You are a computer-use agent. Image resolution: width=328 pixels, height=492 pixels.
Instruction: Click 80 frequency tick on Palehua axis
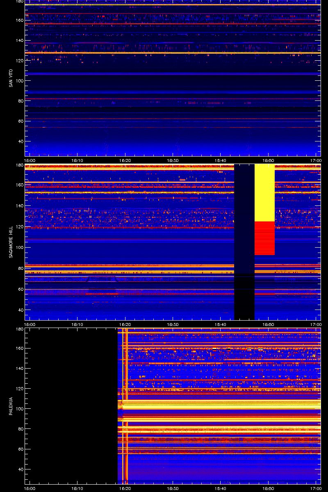20,429
